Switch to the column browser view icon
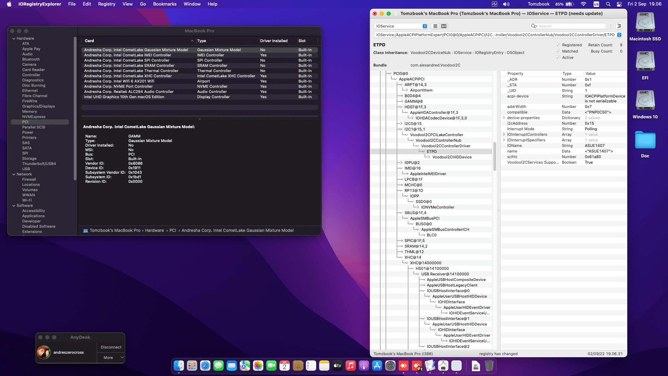The height and width of the screenshot is (376, 668). tap(444, 26)
